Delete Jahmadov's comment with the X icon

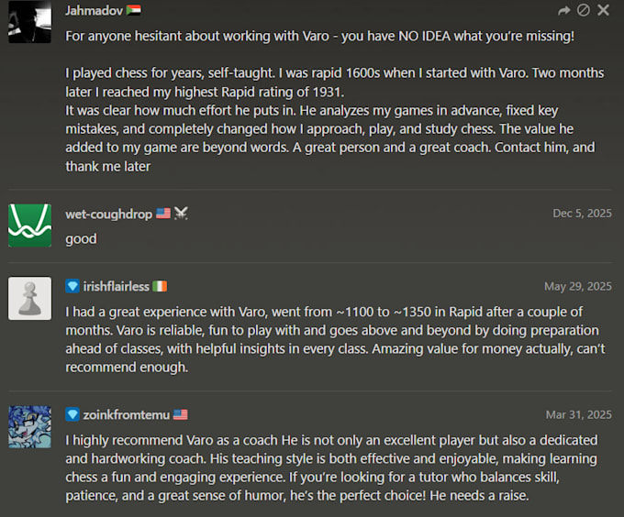[603, 10]
